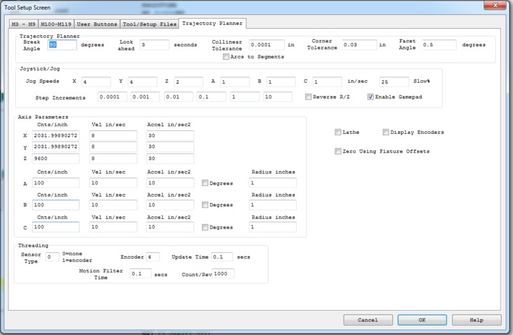This screenshot has height=335, width=513.
Task: Go to Tool/Setup Files tab
Action: coord(149,24)
